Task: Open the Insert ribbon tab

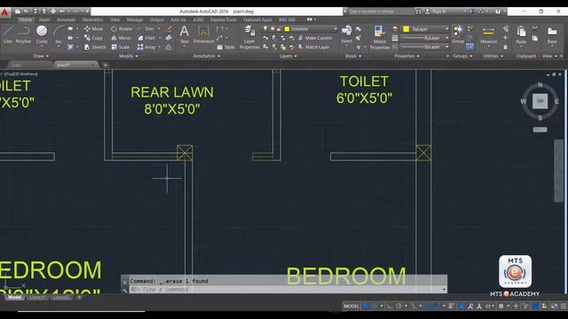Action: point(44,19)
